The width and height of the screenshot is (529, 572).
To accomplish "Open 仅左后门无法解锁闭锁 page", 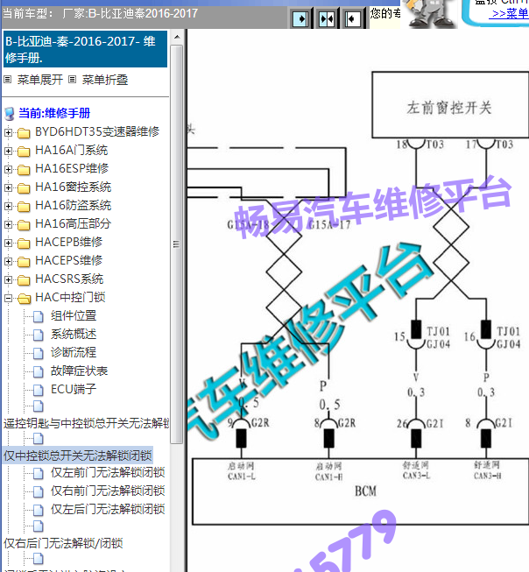I will (108, 509).
